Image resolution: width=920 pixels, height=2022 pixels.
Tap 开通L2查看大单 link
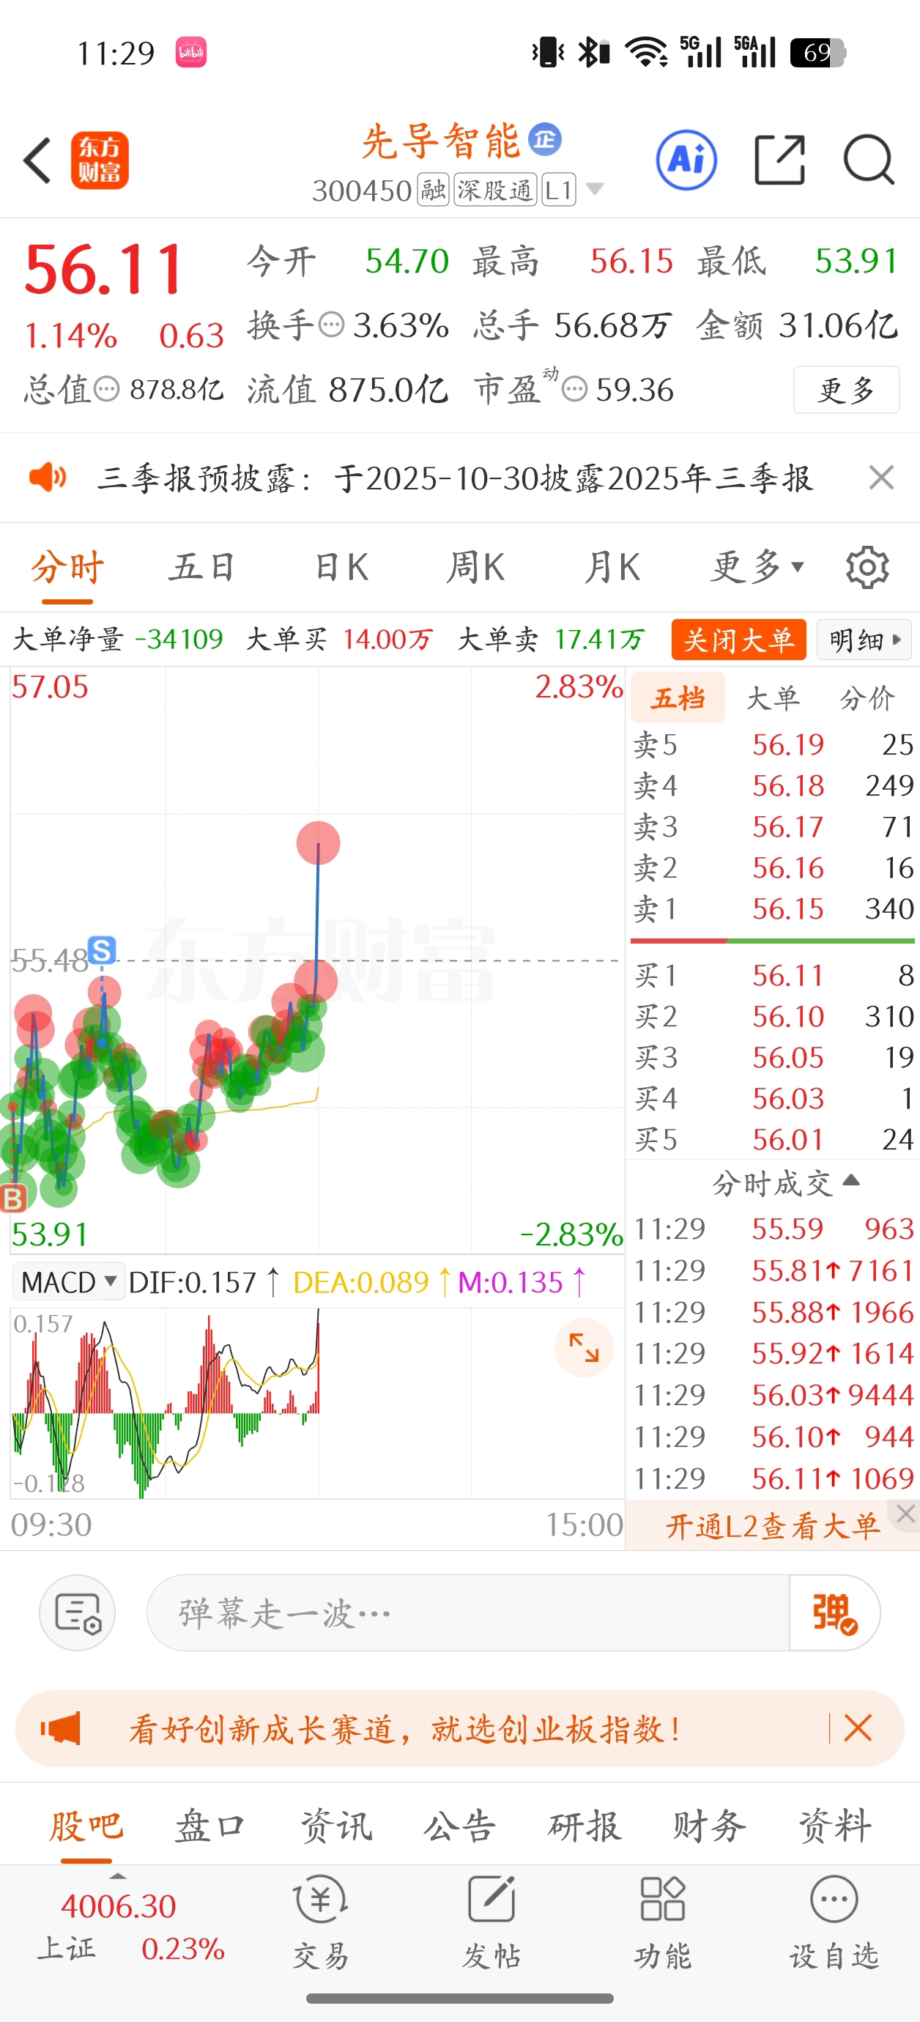(773, 1525)
